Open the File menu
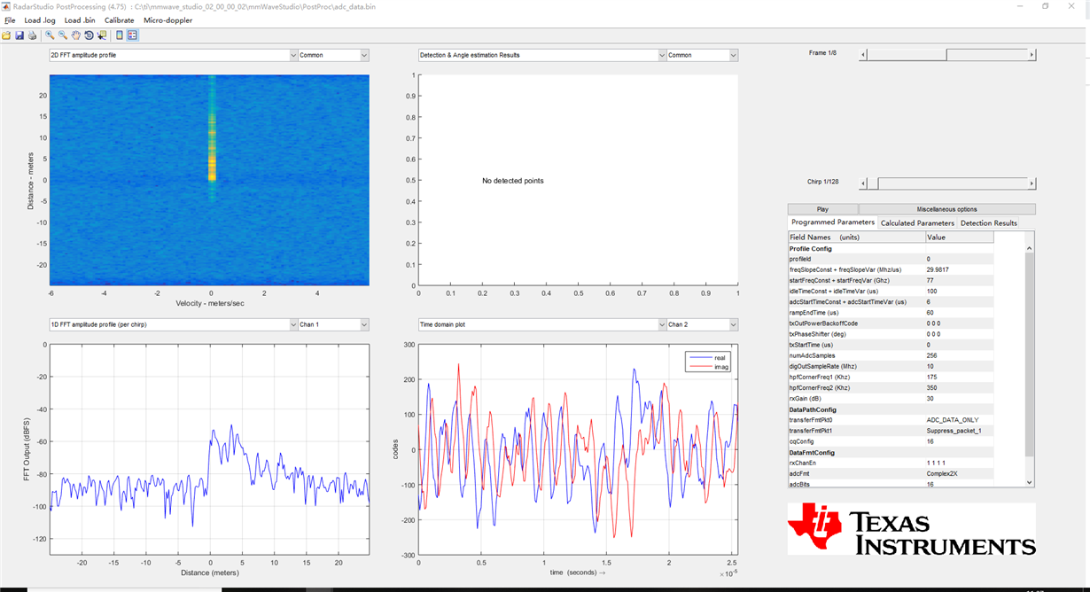This screenshot has width=1090, height=592. click(x=10, y=19)
